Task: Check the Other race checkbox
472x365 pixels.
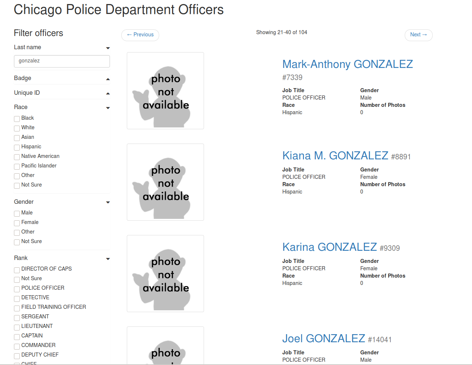Action: (x=17, y=176)
